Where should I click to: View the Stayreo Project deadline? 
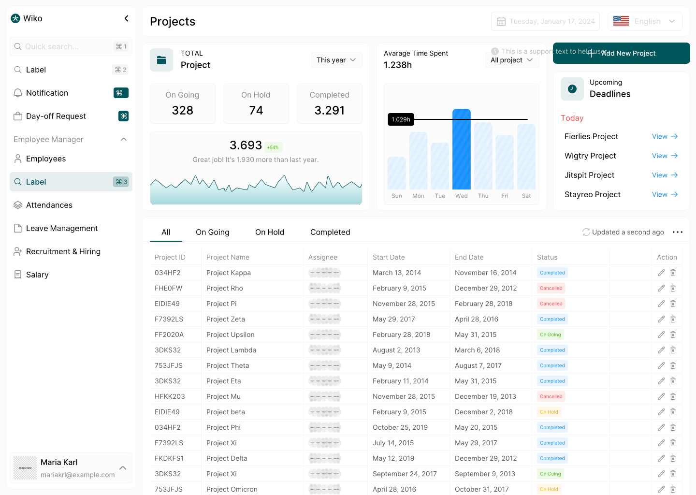(x=665, y=194)
